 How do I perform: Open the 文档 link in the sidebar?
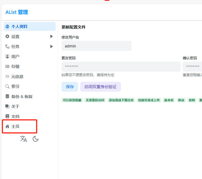29,116
